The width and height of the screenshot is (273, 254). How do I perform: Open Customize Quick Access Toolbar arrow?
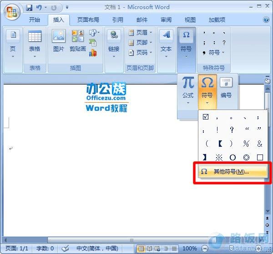(x=67, y=7)
